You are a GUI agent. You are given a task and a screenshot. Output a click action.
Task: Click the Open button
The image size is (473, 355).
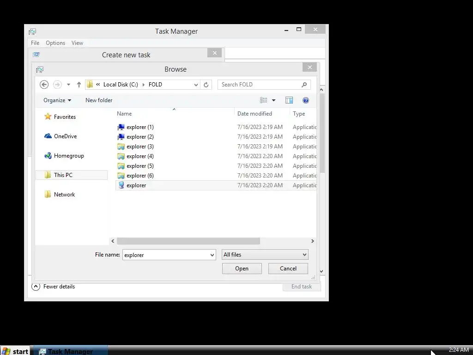coord(242,269)
